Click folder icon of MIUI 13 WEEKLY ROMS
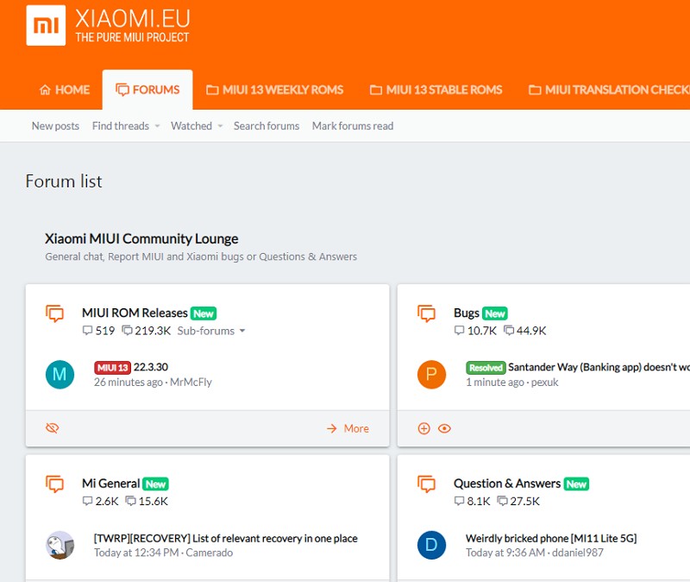 [x=212, y=90]
